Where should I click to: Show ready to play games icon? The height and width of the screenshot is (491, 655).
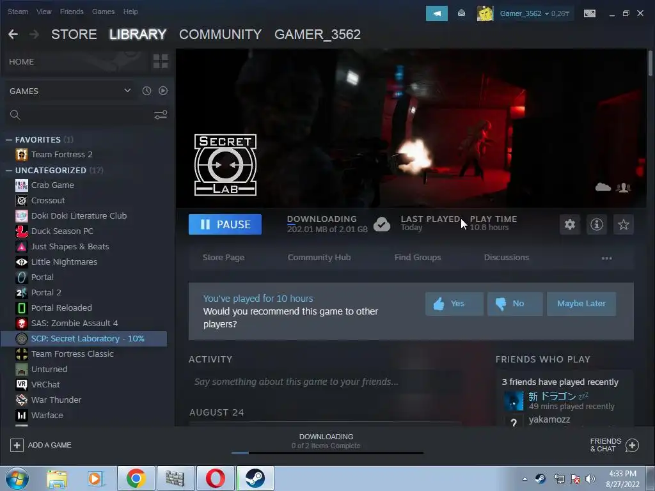point(163,91)
